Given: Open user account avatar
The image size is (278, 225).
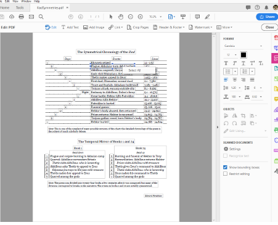Looking at the screenshot, I should [x=276, y=7].
